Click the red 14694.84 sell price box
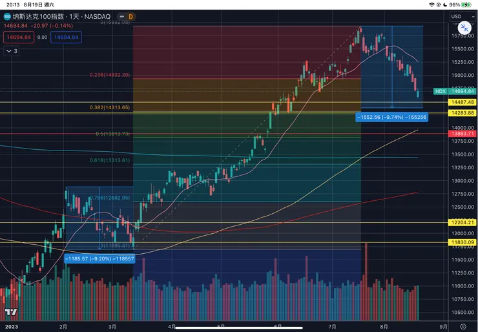This screenshot has width=478, height=332. pyautogui.click(x=19, y=37)
